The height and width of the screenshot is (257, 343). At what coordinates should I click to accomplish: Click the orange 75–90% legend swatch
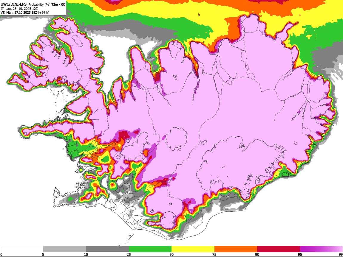point(236,249)
